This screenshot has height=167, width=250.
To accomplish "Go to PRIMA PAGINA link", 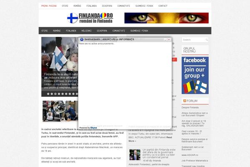I will point(49,6).
